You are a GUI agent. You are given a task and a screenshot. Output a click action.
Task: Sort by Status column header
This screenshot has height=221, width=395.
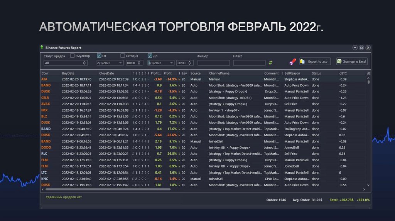[x=316, y=74]
